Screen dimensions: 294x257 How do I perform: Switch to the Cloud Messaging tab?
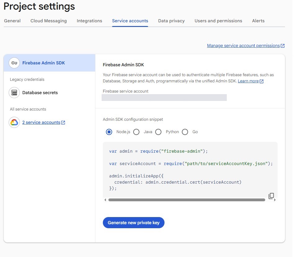[49, 21]
